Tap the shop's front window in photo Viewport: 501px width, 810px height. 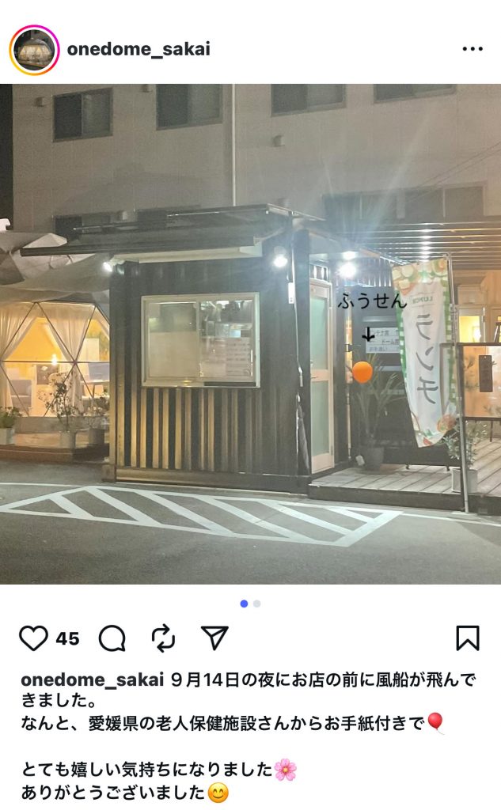tap(200, 339)
